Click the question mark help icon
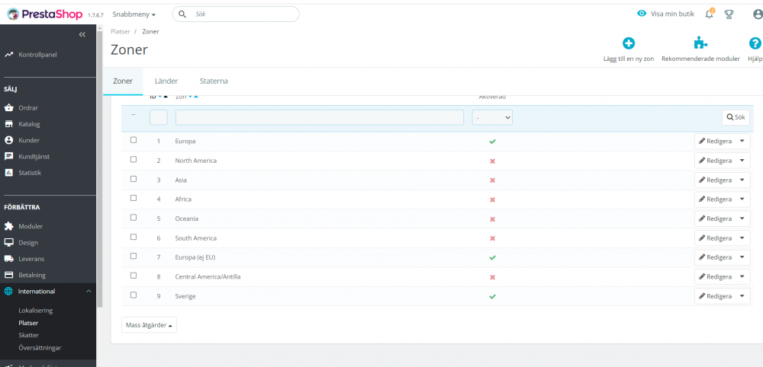Image resolution: width=763 pixels, height=367 pixels. (755, 43)
